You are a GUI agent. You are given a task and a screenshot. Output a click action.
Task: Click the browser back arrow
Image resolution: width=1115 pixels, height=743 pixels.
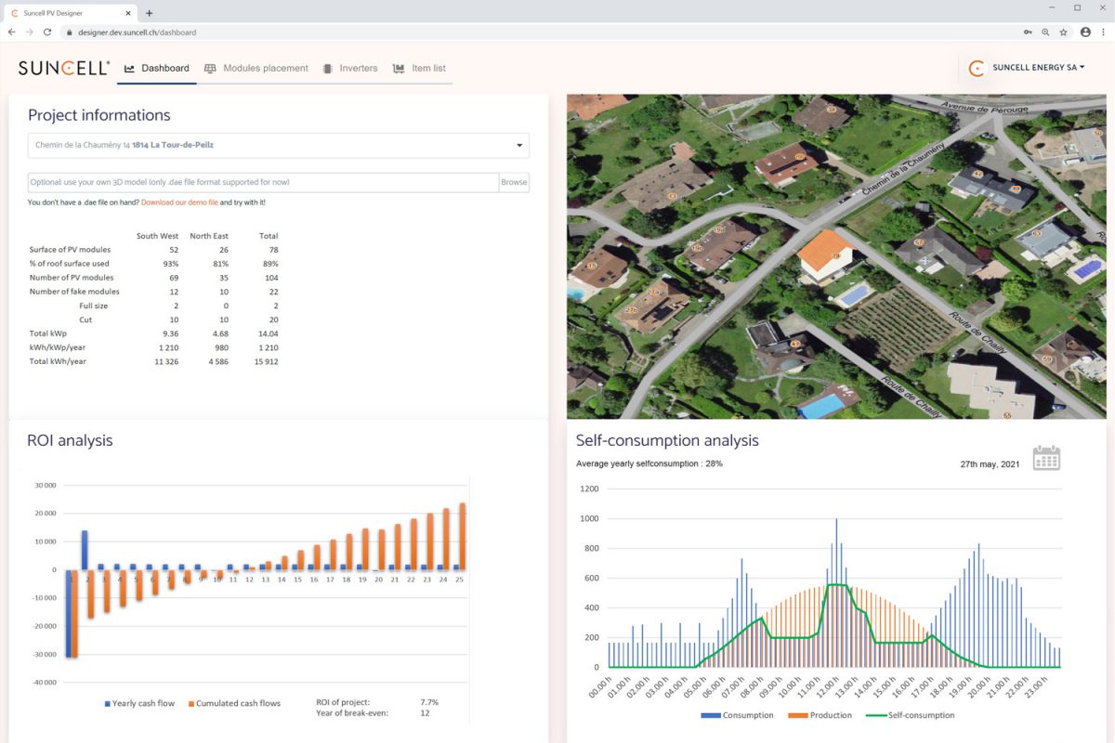[x=12, y=32]
